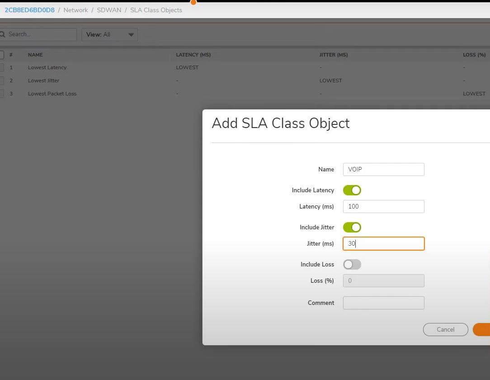Click inside the Search box
This screenshot has width=490, height=380.
coord(41,34)
